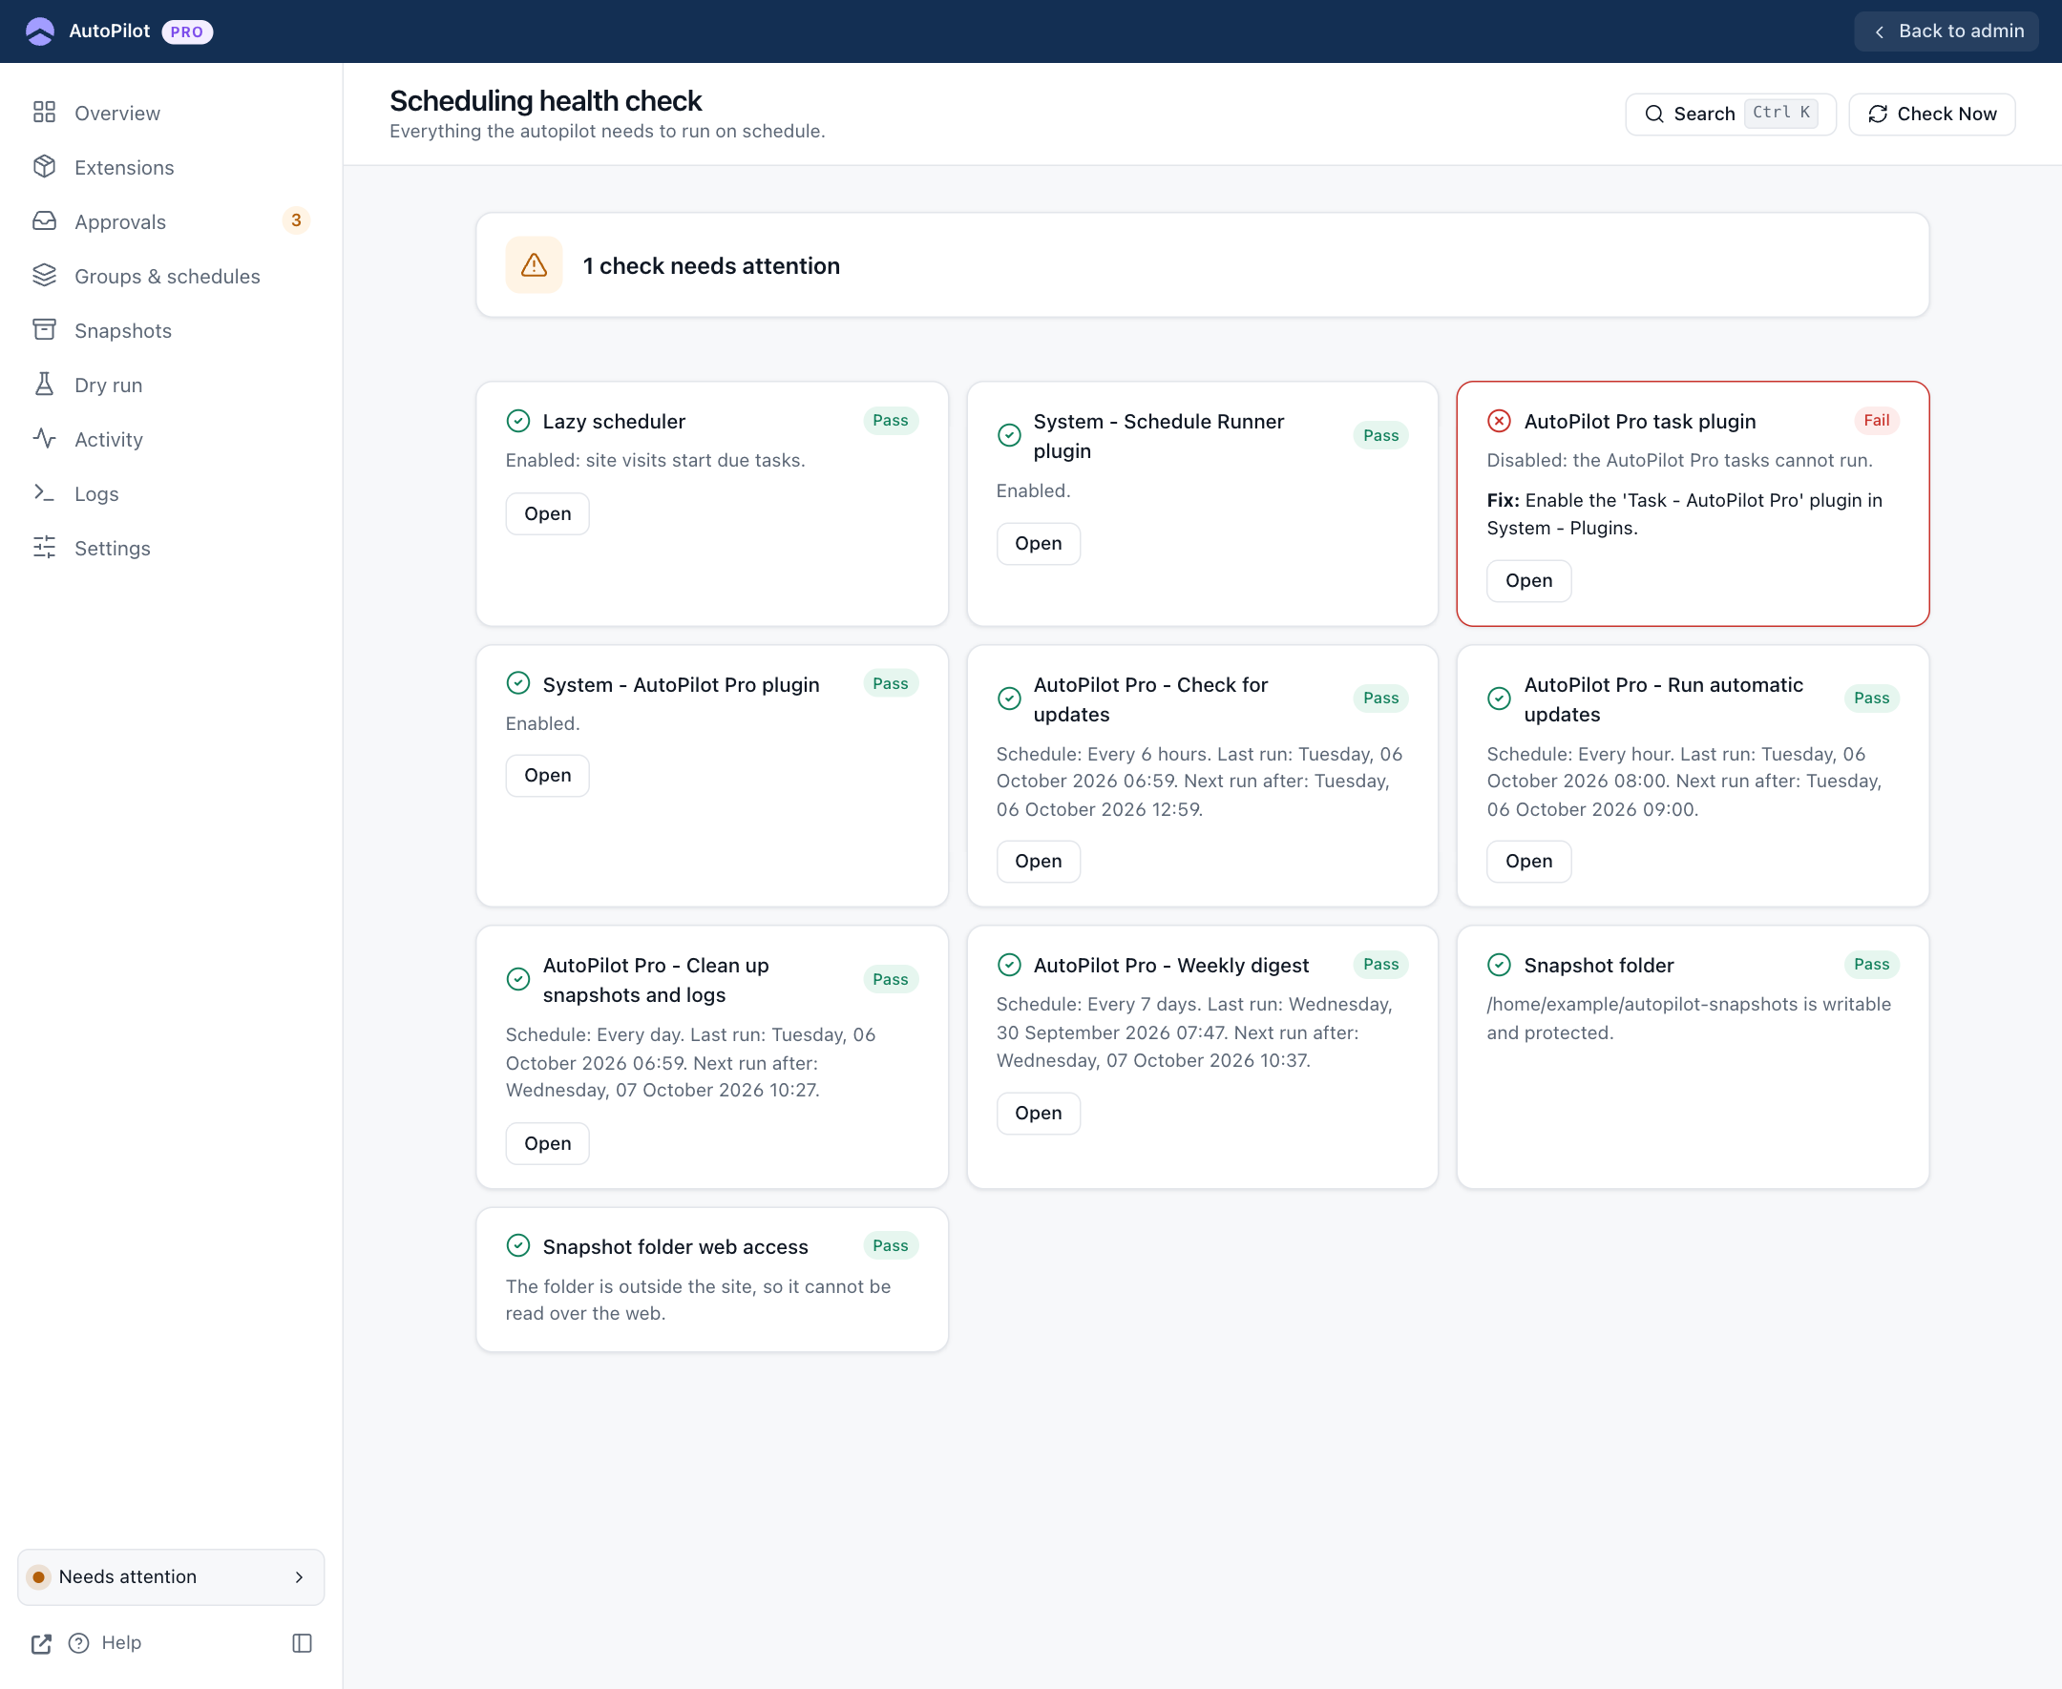Open Groups & schedules section

tap(171, 277)
